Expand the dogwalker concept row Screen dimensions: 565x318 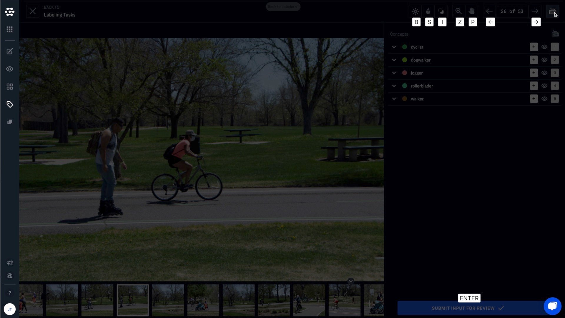pos(394,60)
